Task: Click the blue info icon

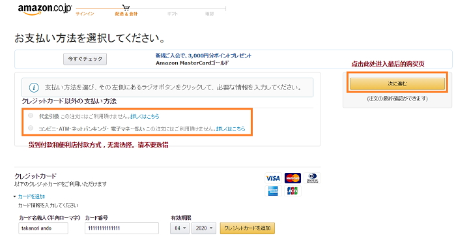Action: pos(34,87)
